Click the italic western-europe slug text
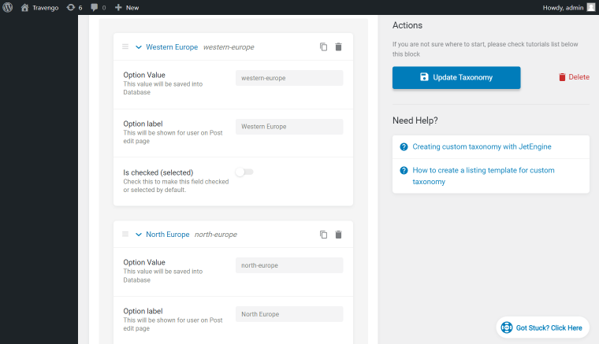Viewport: 599px width, 344px height. click(x=229, y=47)
